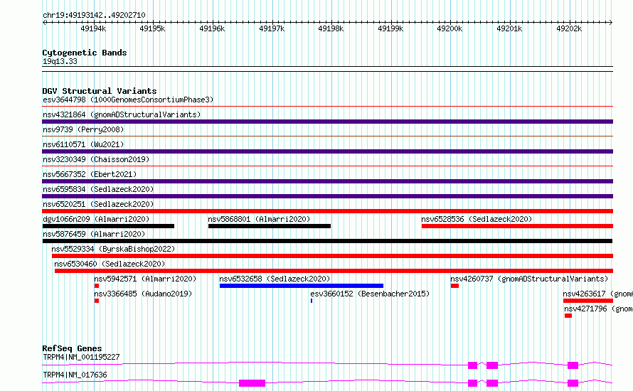The image size is (633, 391).
Task: Click the blue bar of nsv6532658 (Sedlazeck2020)
Action: [x=301, y=286]
